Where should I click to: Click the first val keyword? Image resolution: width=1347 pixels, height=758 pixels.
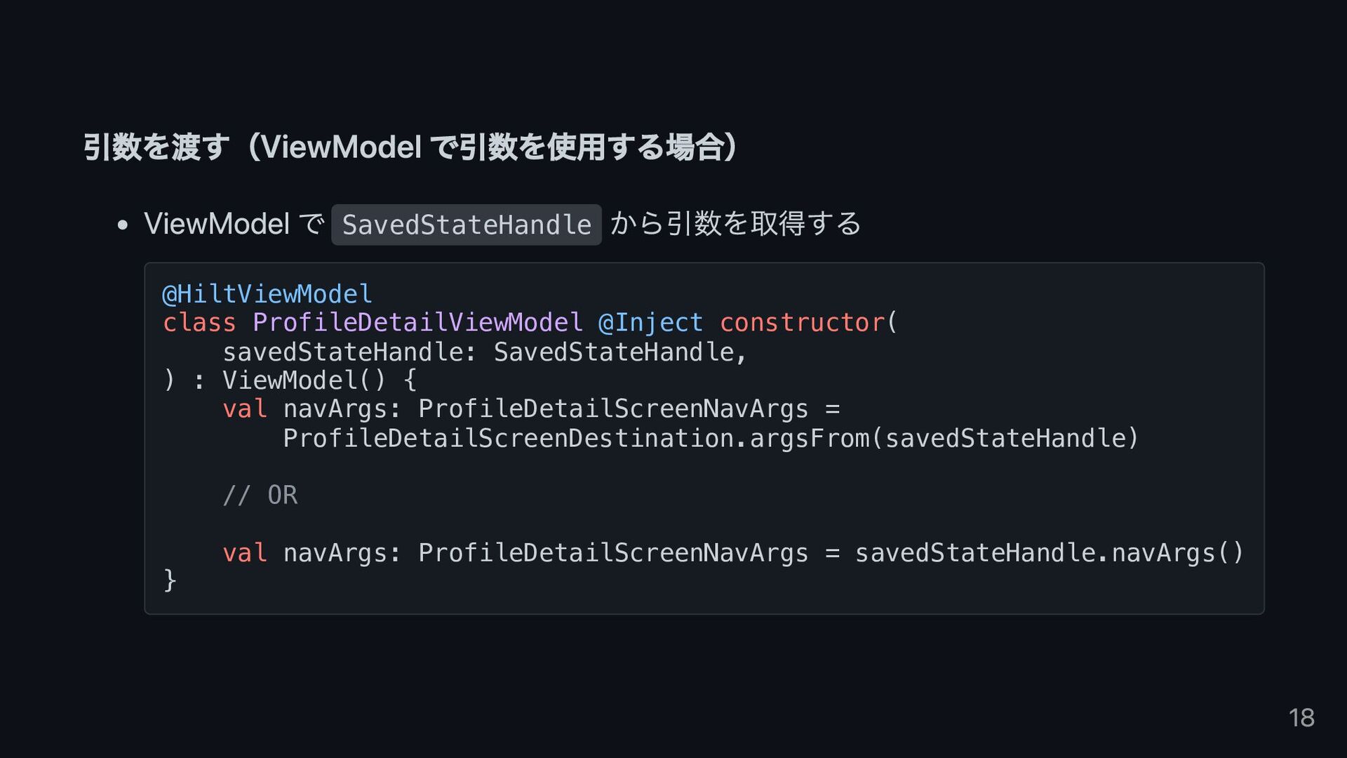pyautogui.click(x=245, y=409)
